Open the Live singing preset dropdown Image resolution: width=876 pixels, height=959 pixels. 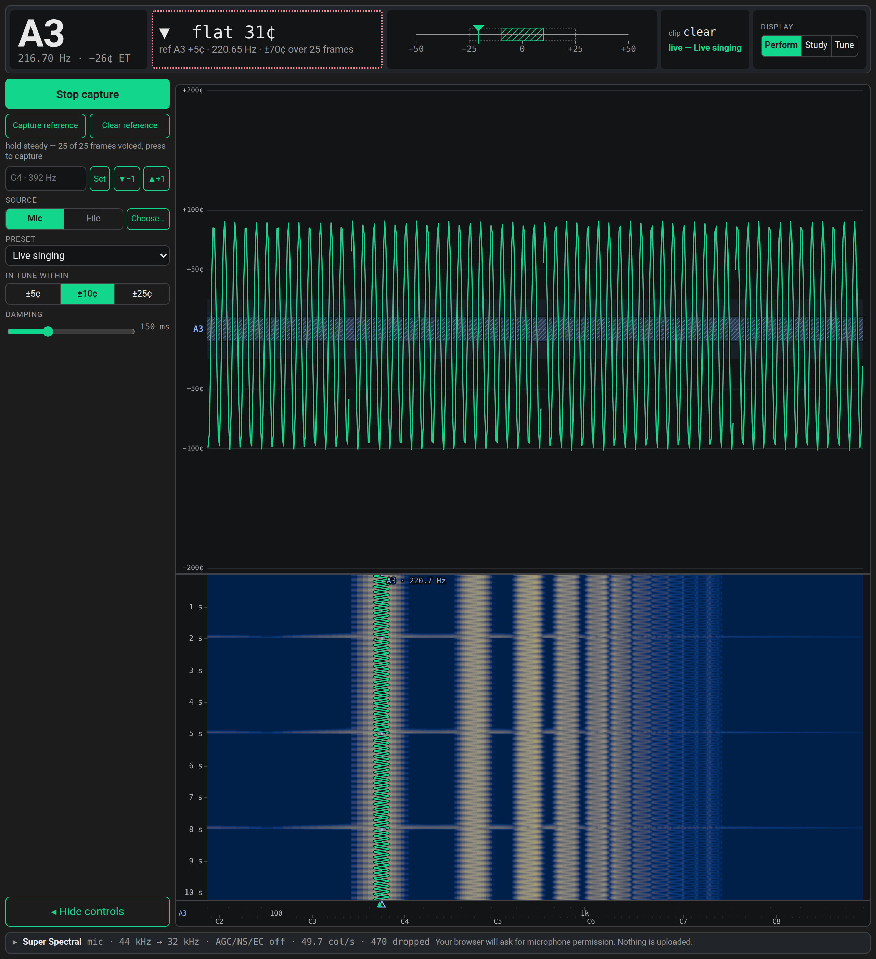click(88, 256)
